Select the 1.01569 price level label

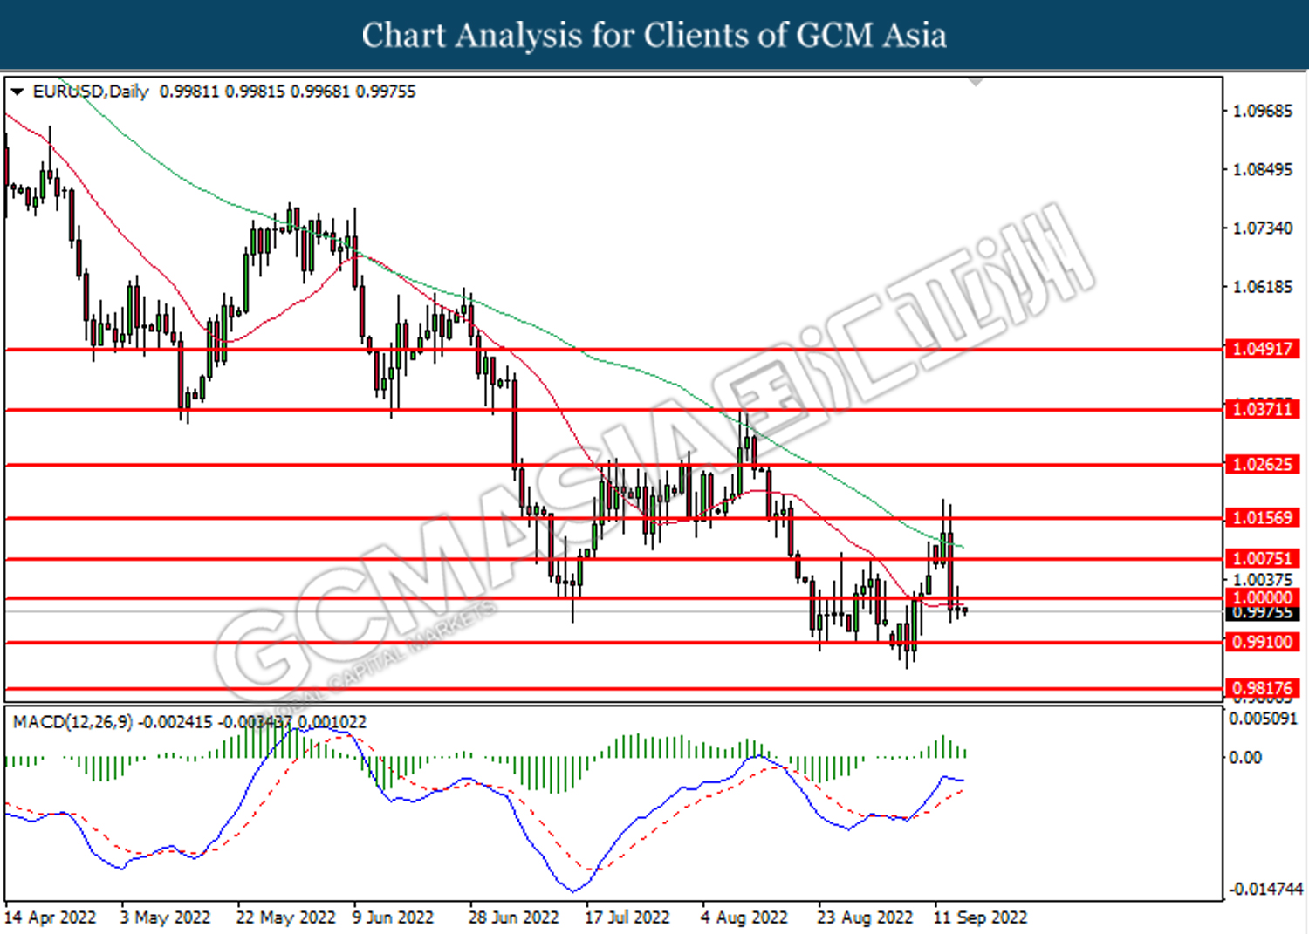point(1262,518)
